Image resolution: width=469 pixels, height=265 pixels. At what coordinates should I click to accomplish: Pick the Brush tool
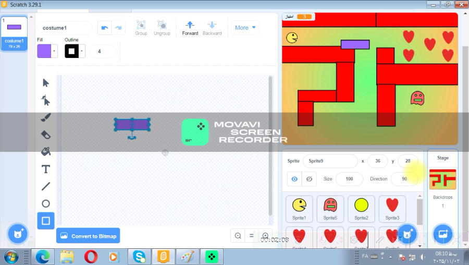(x=46, y=117)
